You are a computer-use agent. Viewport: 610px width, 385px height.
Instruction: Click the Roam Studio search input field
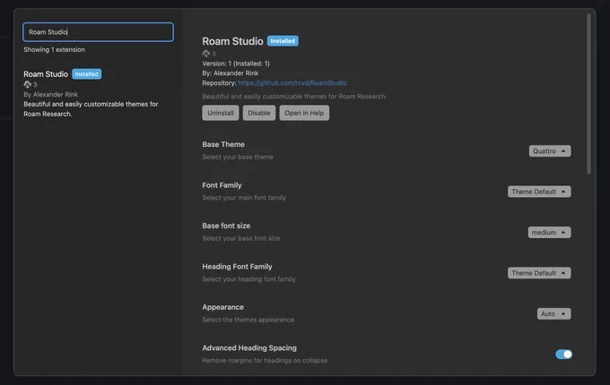98,32
